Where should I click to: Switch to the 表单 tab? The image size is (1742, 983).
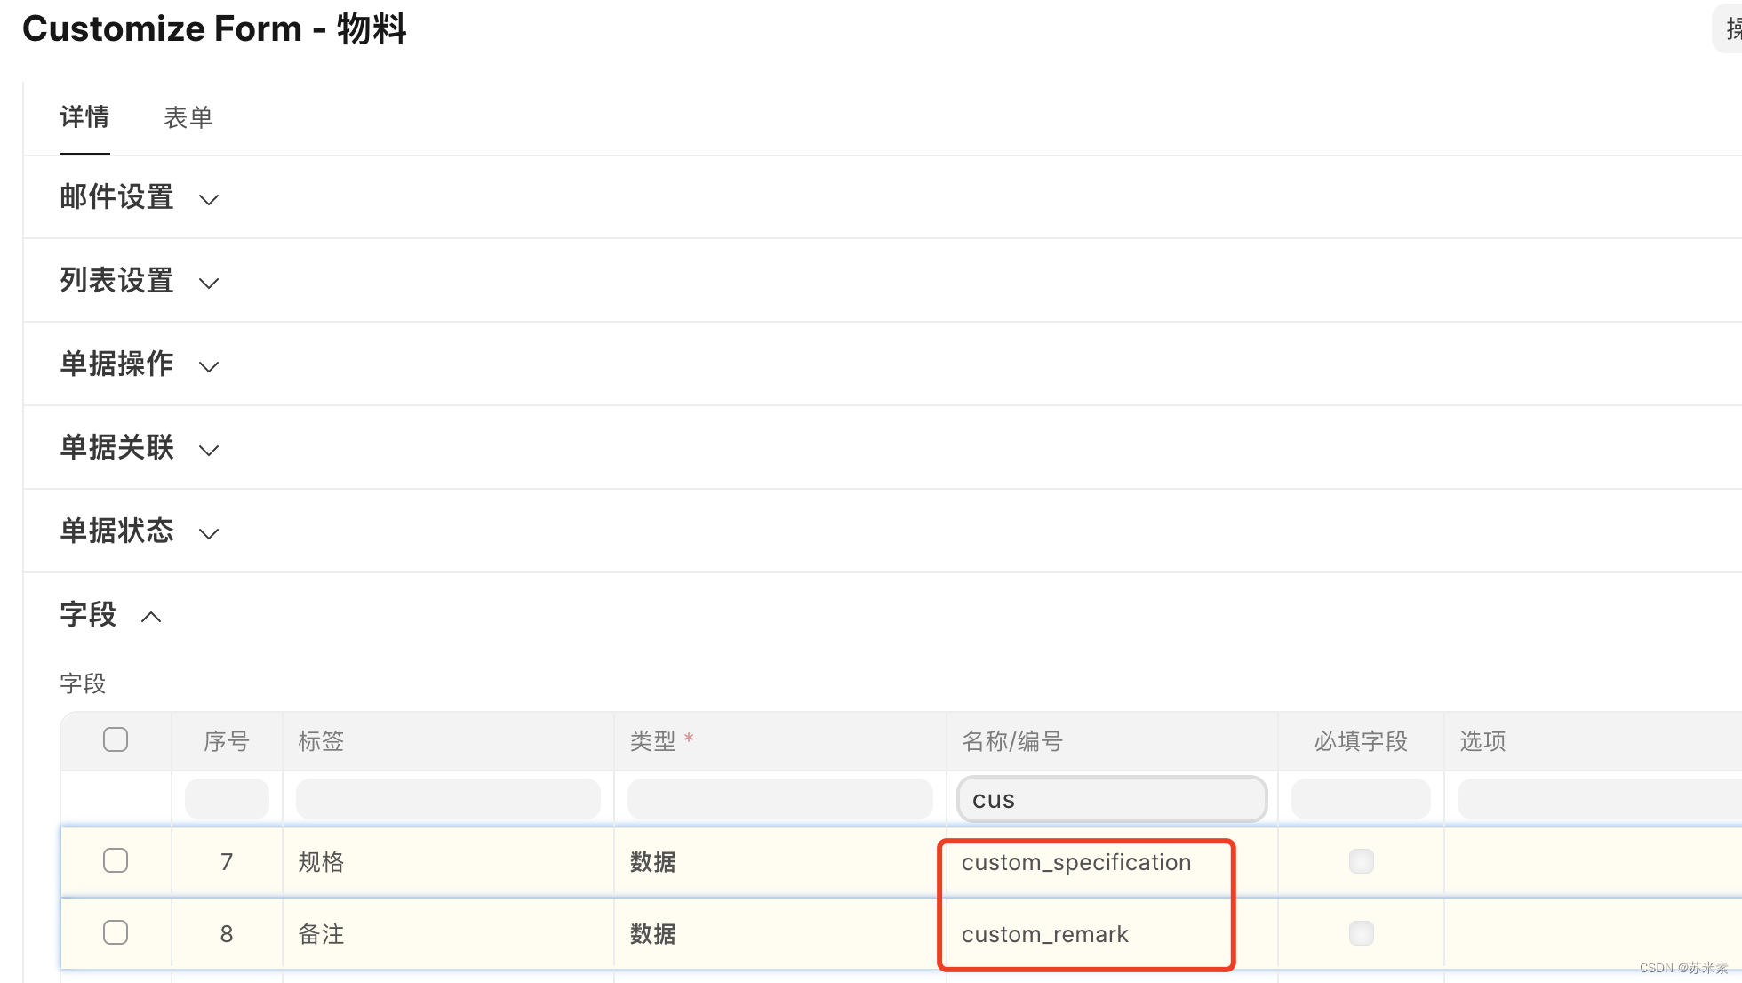[x=188, y=117]
